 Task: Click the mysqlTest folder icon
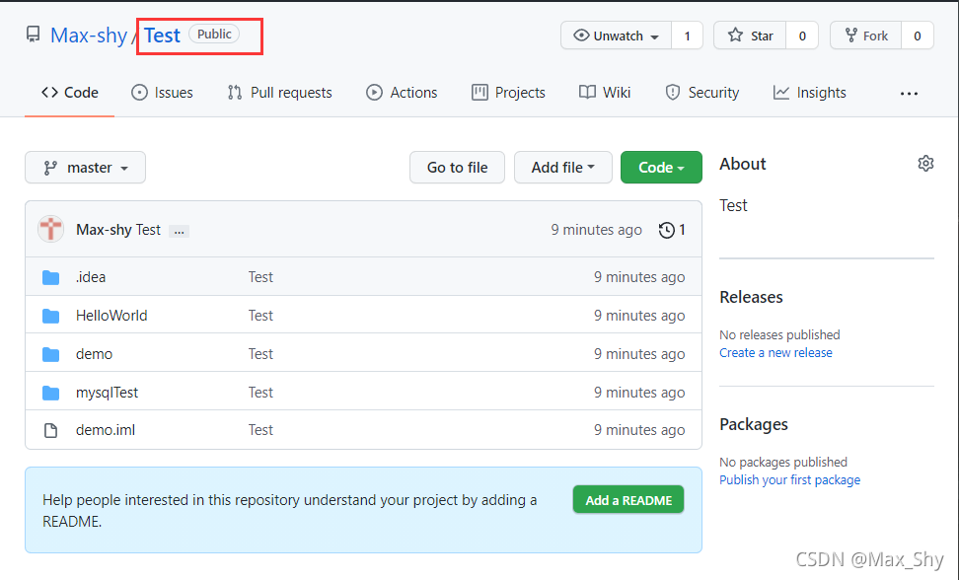[50, 393]
